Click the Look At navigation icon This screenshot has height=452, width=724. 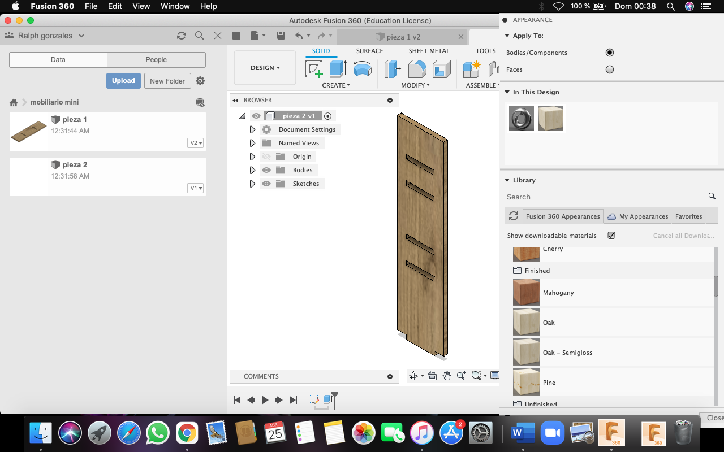[x=432, y=376]
